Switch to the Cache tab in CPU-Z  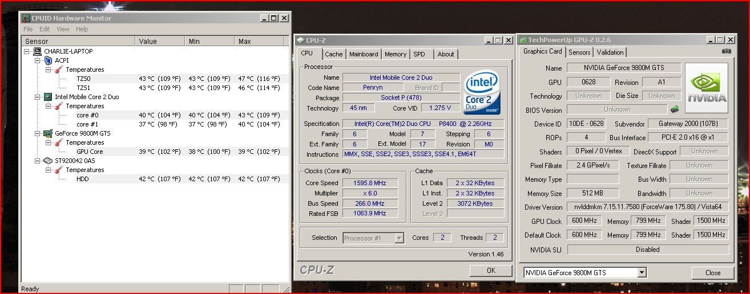[334, 54]
